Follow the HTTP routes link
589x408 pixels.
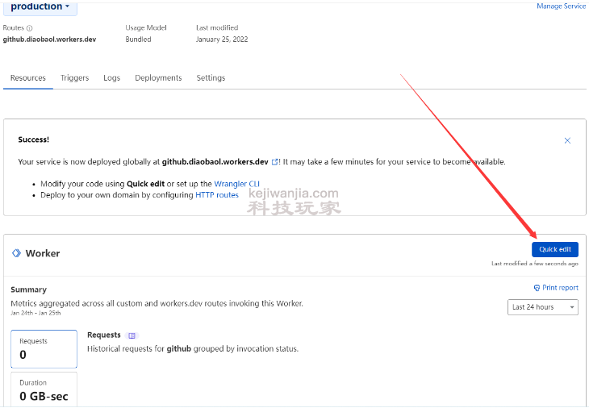(x=217, y=195)
